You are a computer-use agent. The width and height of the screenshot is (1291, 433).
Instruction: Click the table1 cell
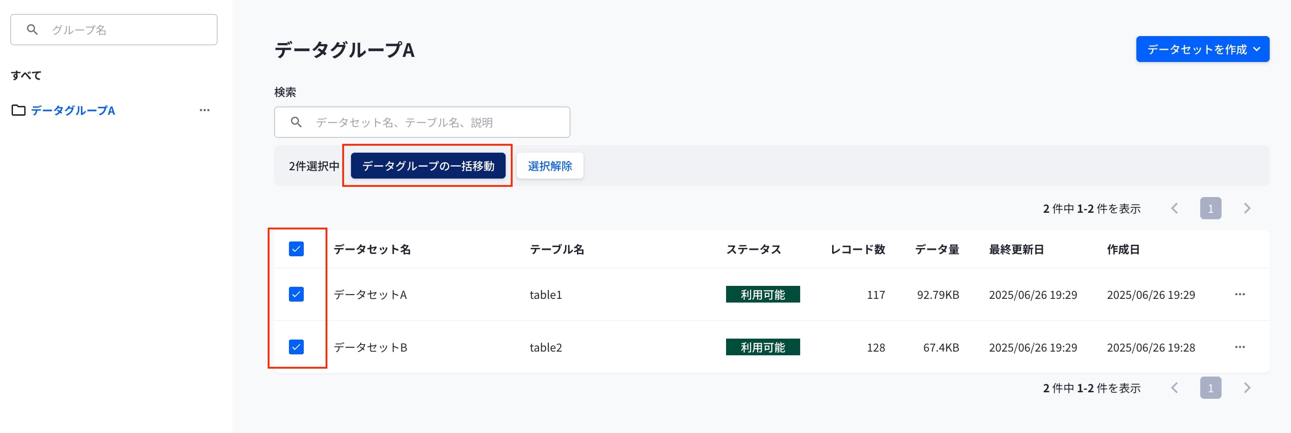[x=546, y=295]
